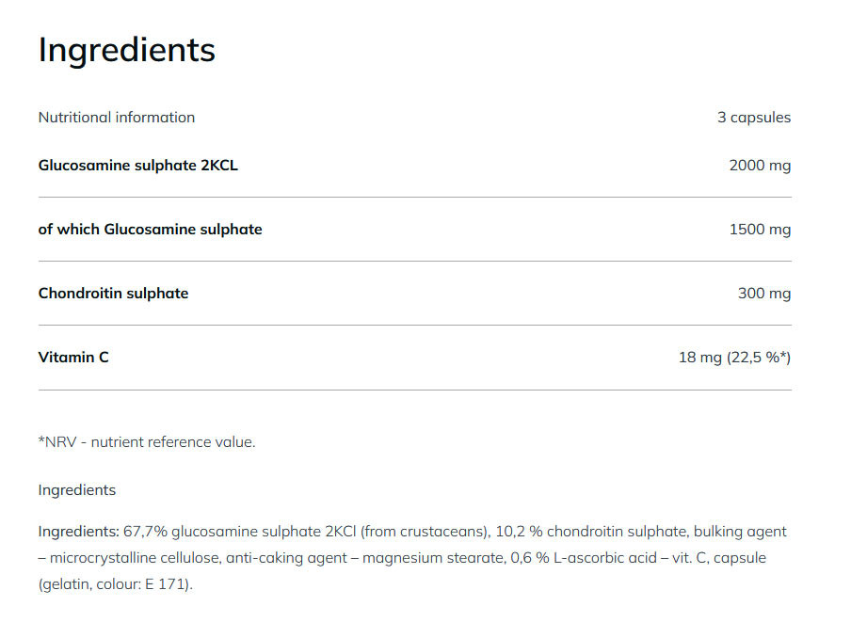Screen dimensions: 851x638
Task: Click the 3 capsules column header
Action: [753, 118]
